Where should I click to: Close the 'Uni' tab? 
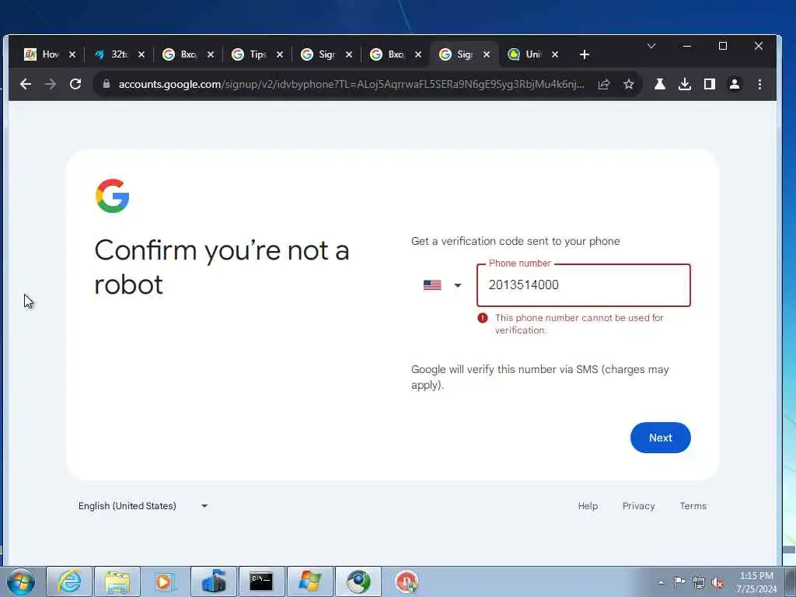pos(555,54)
